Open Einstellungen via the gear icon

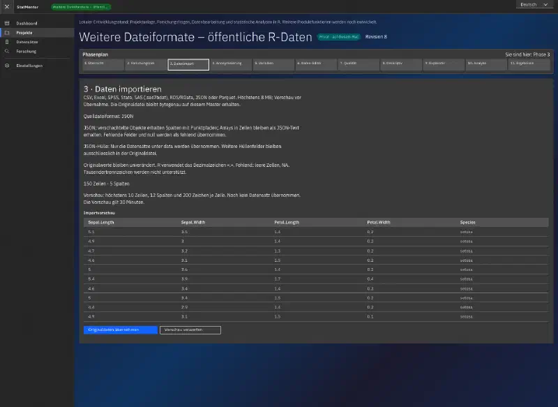coord(7,66)
